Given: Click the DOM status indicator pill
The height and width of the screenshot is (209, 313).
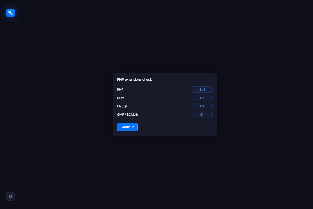Looking at the screenshot, I should (202, 98).
